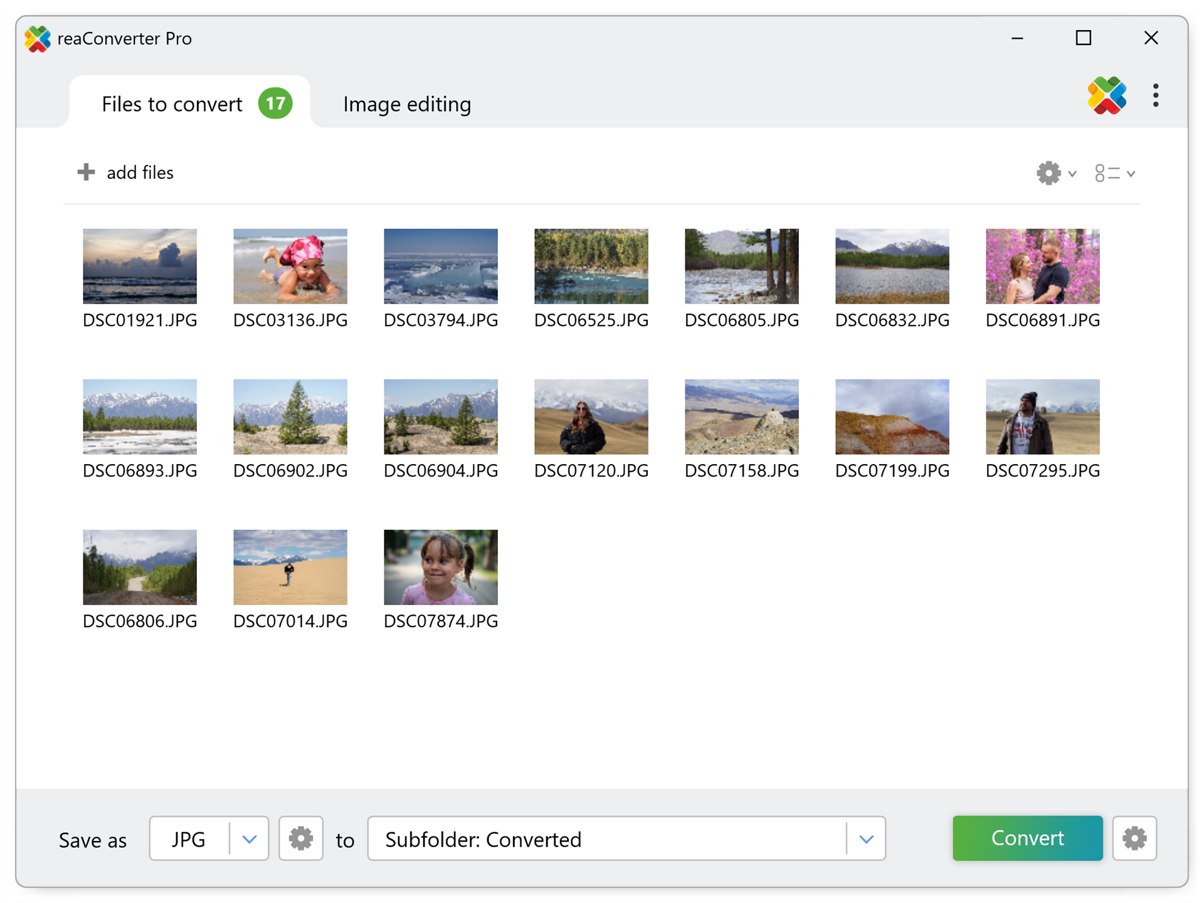
Task: Maximize the reaConverter Pro window
Action: click(1083, 38)
